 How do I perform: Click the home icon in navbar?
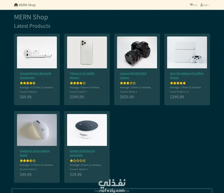point(16,5)
